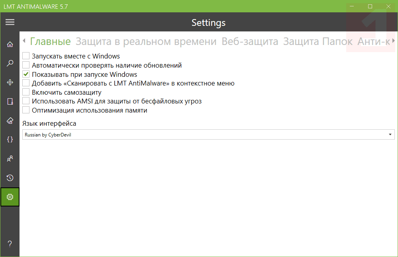Click the people sidebar icon
Viewport: 398px width, 257px height.
click(10, 159)
